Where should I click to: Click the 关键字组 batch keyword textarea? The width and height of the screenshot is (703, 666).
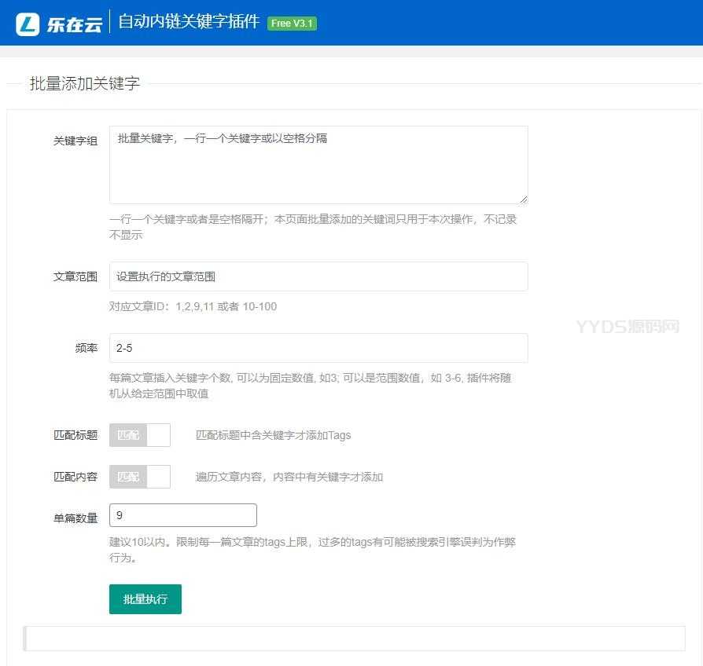[318, 165]
